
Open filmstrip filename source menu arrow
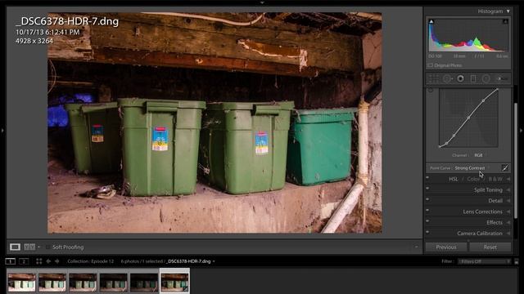pos(214,261)
